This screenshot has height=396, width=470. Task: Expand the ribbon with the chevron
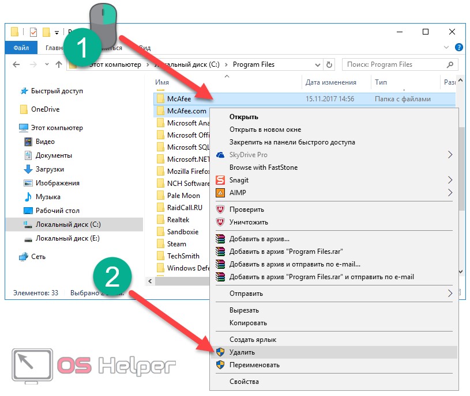[446, 47]
